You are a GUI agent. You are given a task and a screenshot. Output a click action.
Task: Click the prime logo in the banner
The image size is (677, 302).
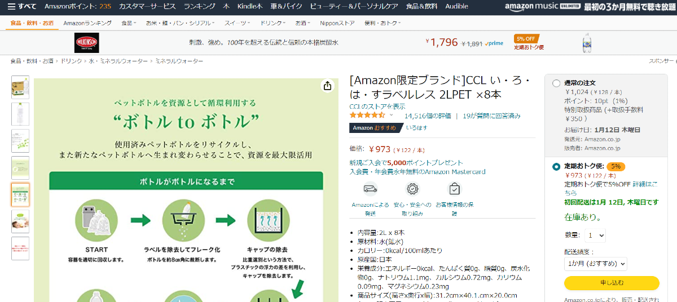point(495,43)
